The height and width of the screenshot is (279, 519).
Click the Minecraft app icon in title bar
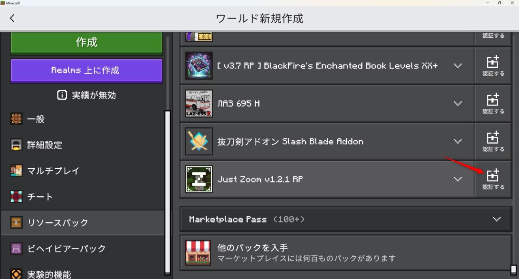[x=3, y=3]
